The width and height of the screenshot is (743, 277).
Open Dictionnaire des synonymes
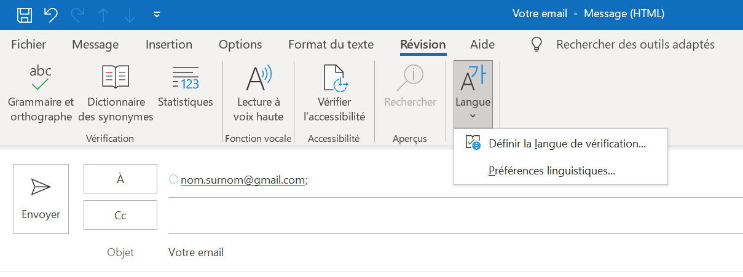[116, 93]
